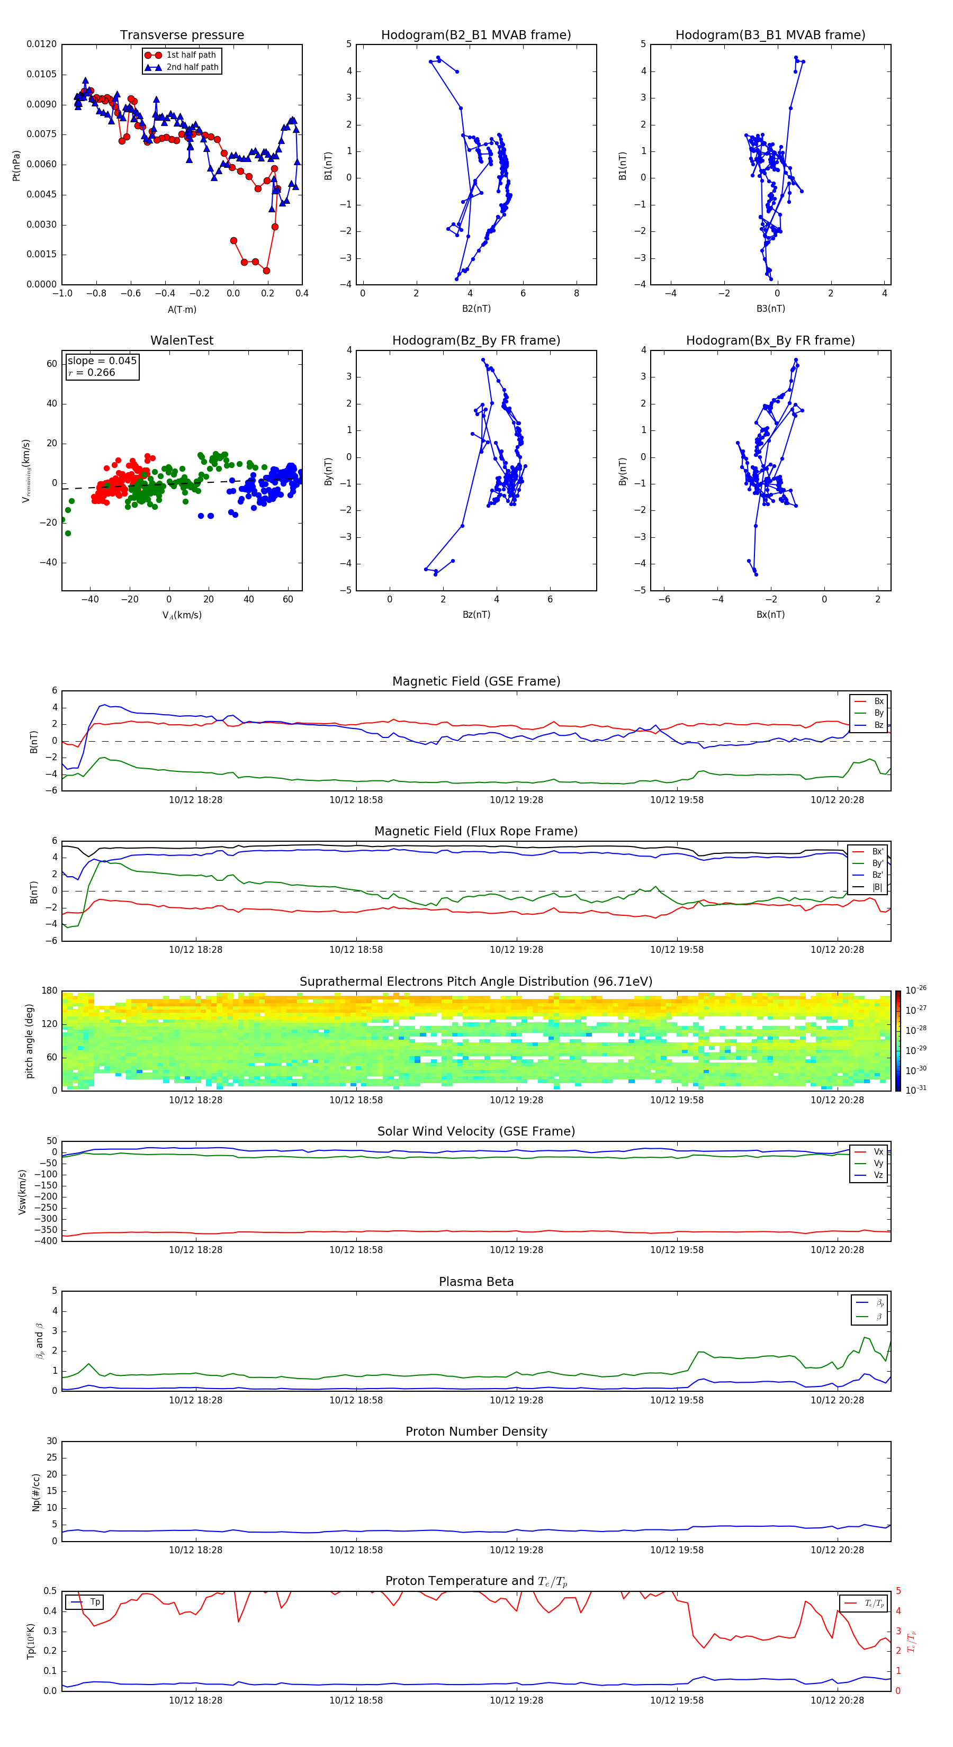Click '10/12 18:58' tick under the pitch angle plot
The height and width of the screenshot is (1747, 953).
tap(356, 1100)
